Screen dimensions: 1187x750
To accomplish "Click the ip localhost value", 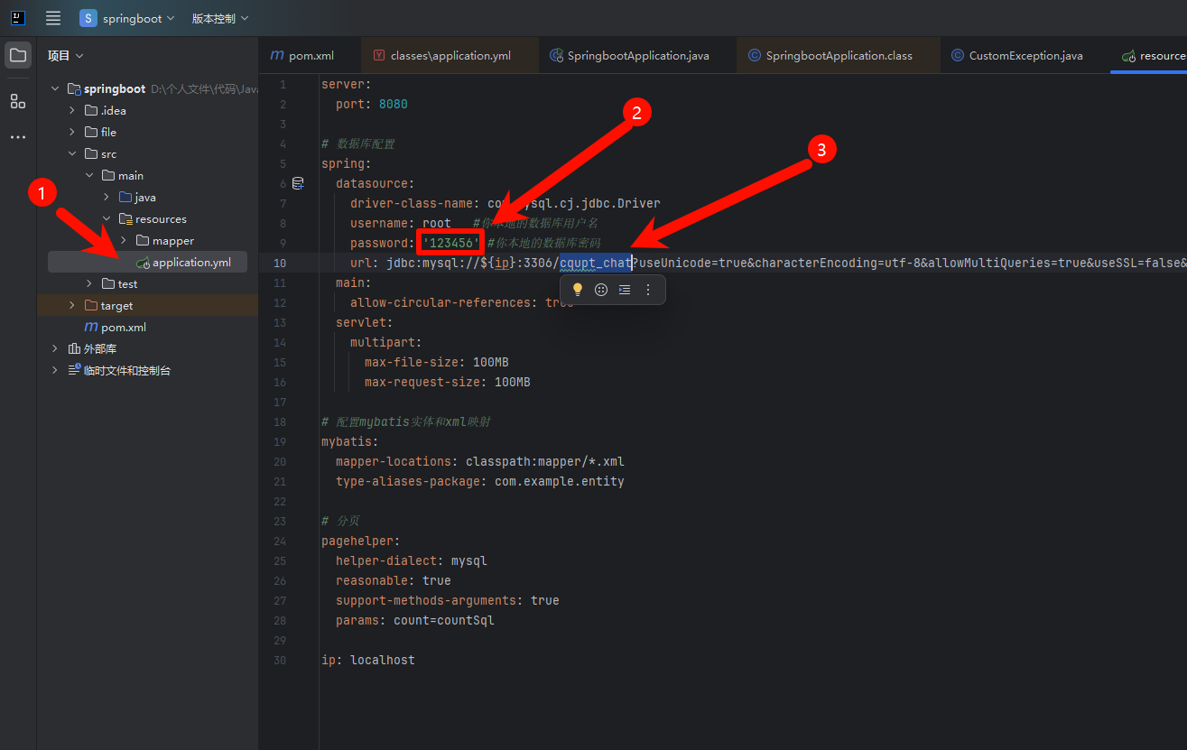I will (x=383, y=660).
